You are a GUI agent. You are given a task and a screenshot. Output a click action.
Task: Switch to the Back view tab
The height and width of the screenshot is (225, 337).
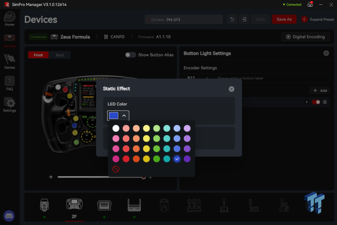pos(60,55)
